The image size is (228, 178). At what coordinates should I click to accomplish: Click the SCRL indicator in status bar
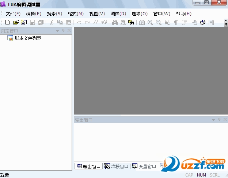(214, 175)
